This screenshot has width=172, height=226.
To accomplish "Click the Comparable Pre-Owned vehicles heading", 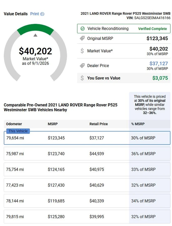I will point(61,107).
